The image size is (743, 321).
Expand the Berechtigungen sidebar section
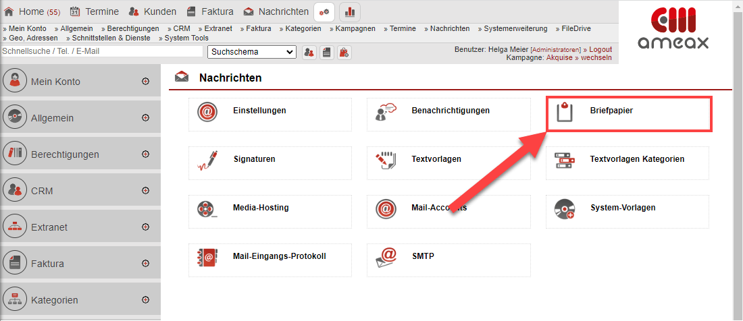pyautogui.click(x=145, y=154)
